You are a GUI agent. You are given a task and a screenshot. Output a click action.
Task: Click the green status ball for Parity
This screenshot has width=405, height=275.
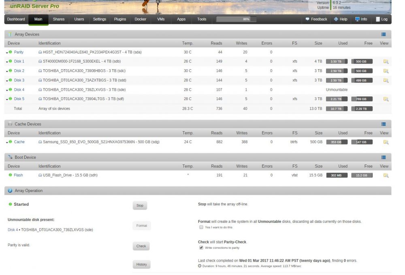click(11, 52)
